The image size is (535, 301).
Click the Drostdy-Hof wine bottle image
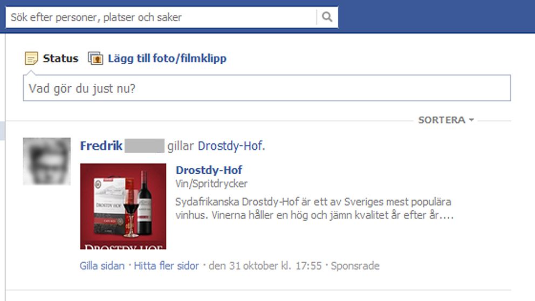(123, 207)
